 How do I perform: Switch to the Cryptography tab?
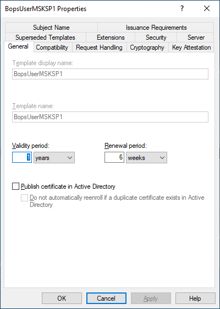pos(147,47)
